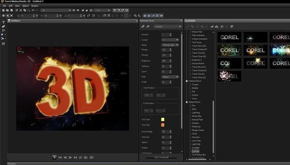Select the Insert Text tool in left toolbar
The height and width of the screenshot is (165, 290).
[3, 22]
